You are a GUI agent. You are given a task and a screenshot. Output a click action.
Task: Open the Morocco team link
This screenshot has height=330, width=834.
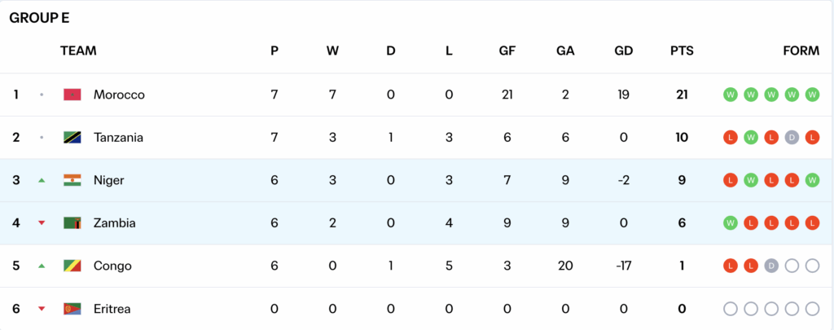point(119,95)
